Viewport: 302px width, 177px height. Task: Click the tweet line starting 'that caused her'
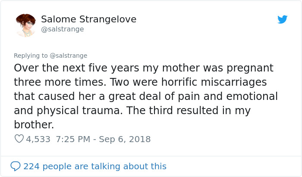(x=145, y=96)
